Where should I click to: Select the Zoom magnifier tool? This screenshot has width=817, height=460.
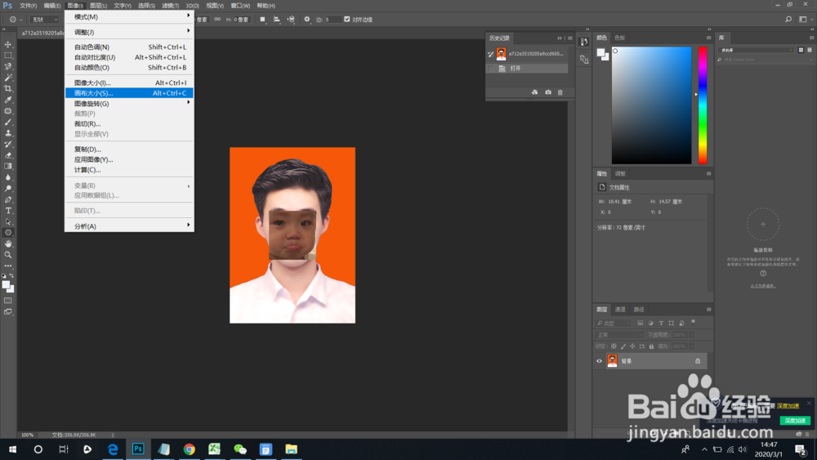pyautogui.click(x=8, y=254)
